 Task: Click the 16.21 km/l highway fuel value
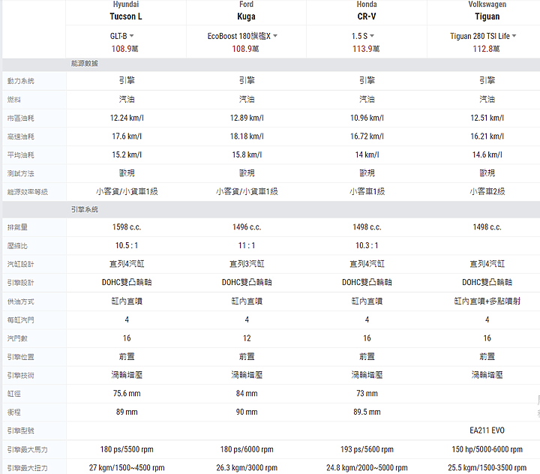tap(487, 136)
